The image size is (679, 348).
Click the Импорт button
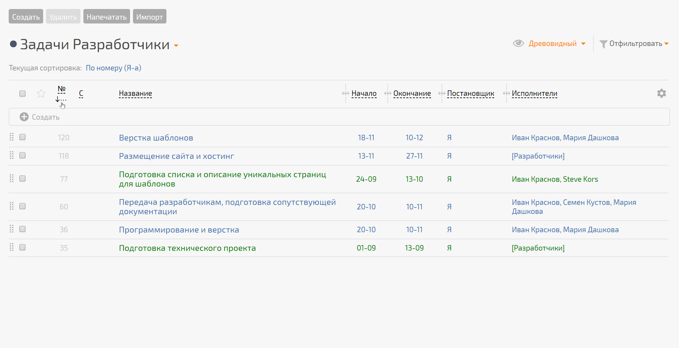(149, 17)
